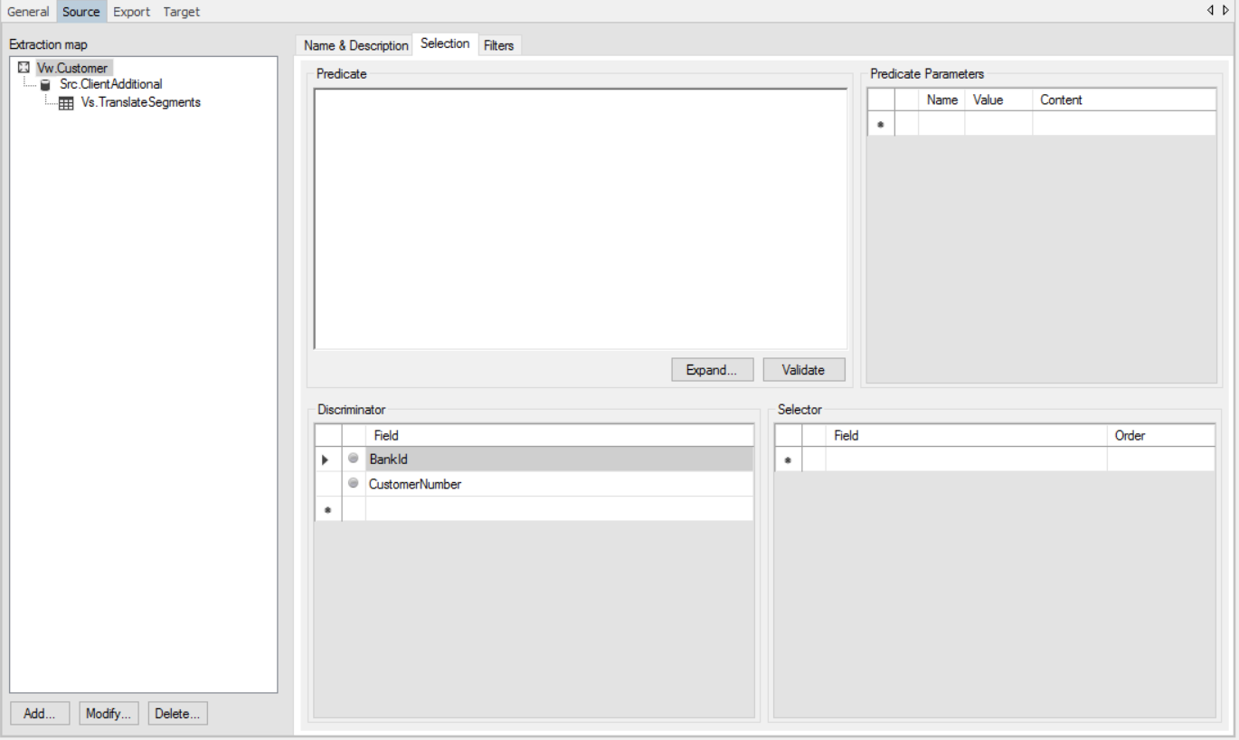Click the asterisk row in the Discriminator grid
The width and height of the screenshot is (1239, 740).
(x=326, y=508)
